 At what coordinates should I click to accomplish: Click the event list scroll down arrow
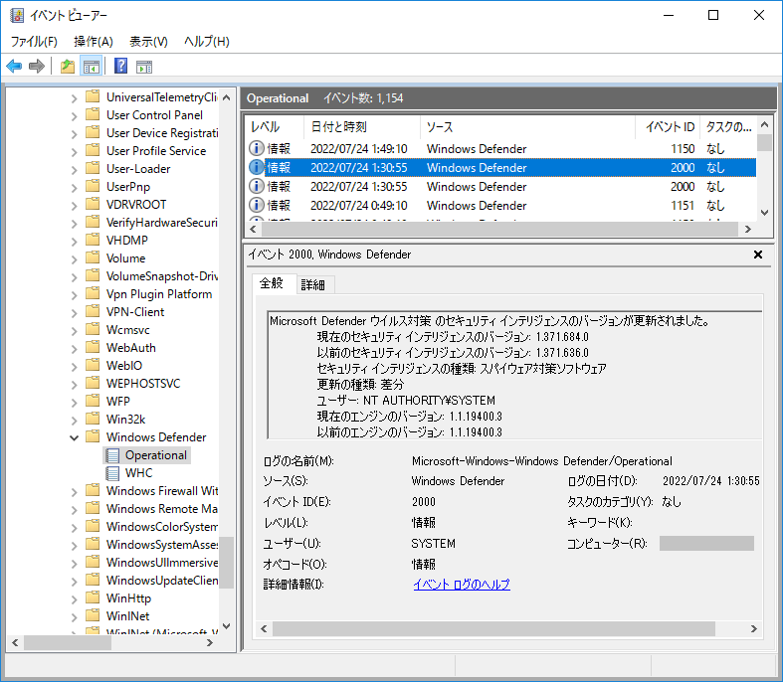tap(764, 213)
